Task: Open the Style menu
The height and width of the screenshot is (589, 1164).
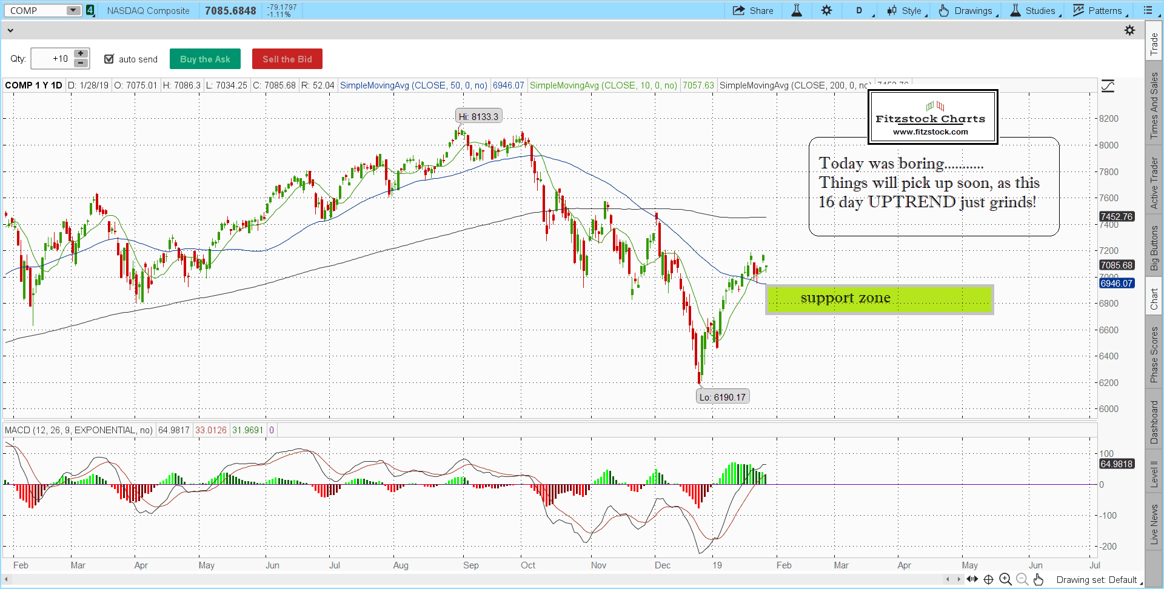Action: pyautogui.click(x=907, y=10)
